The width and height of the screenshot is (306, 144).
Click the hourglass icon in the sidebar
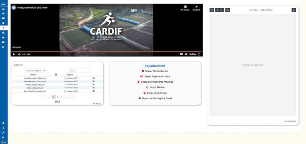coord(3,128)
